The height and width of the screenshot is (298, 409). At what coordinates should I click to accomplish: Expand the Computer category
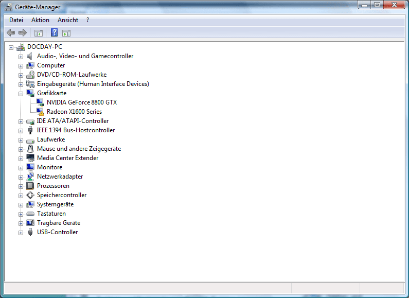[21, 66]
